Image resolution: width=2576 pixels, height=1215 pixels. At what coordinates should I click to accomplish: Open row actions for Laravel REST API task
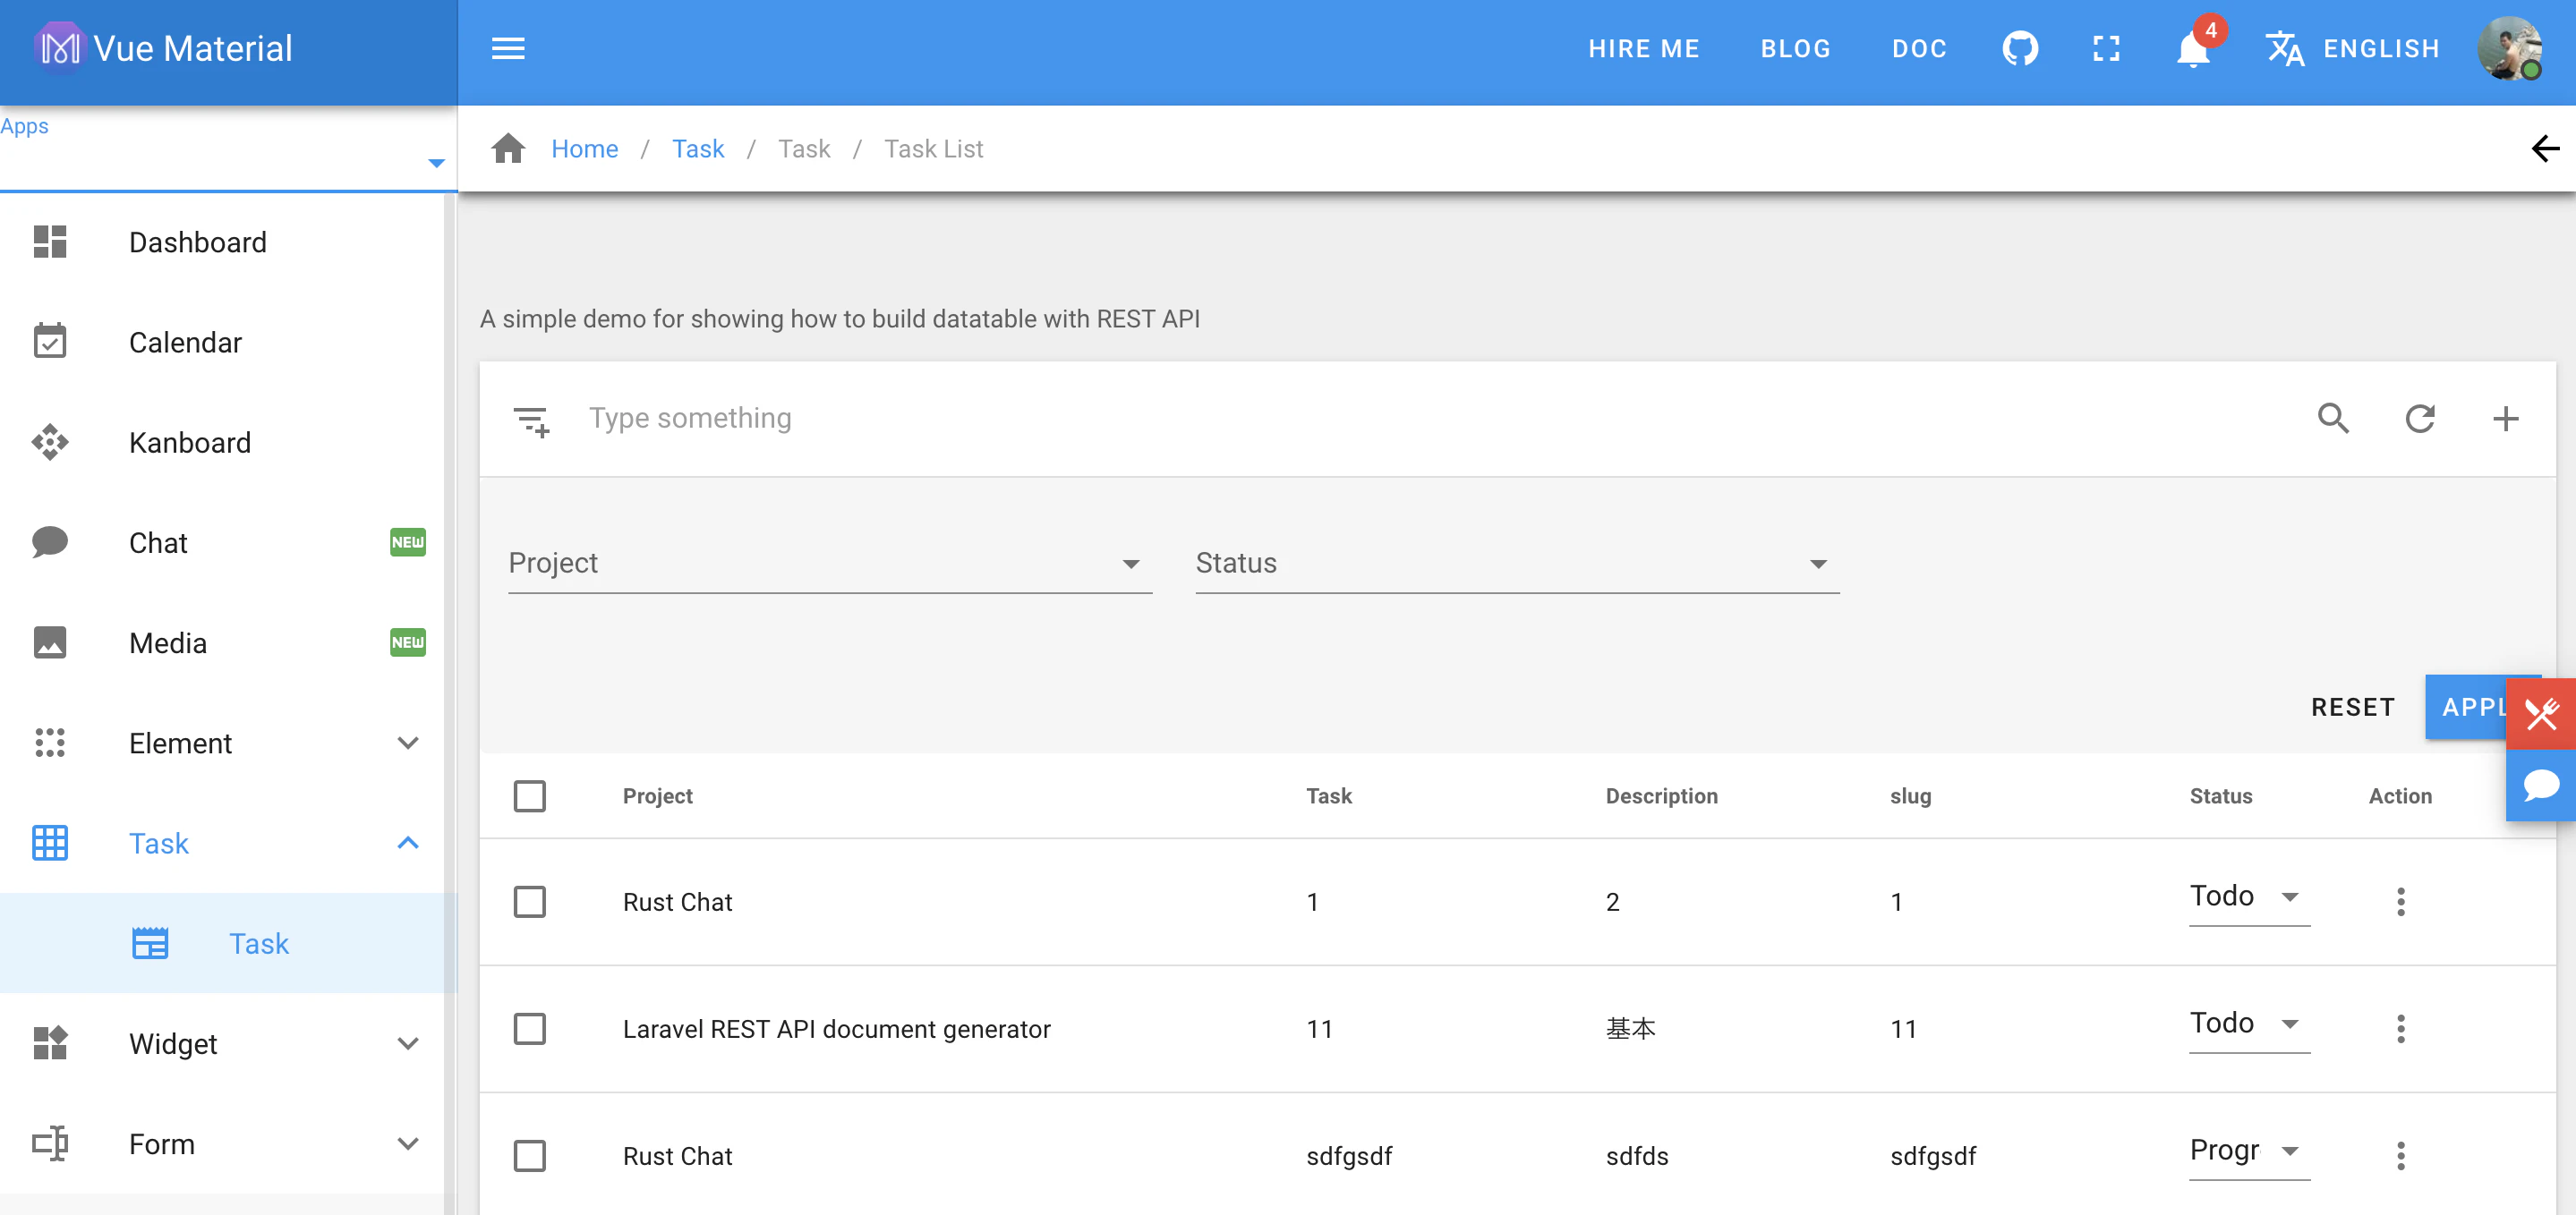[x=2400, y=1028]
